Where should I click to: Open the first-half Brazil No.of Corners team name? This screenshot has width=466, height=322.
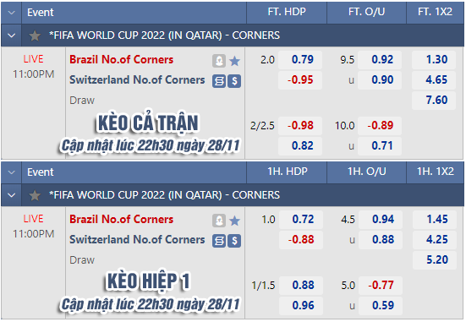121,220
